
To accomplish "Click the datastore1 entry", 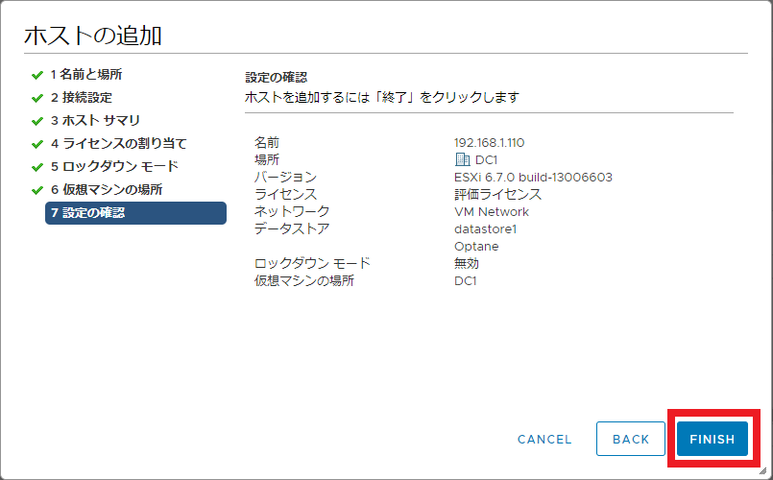I will [485, 229].
